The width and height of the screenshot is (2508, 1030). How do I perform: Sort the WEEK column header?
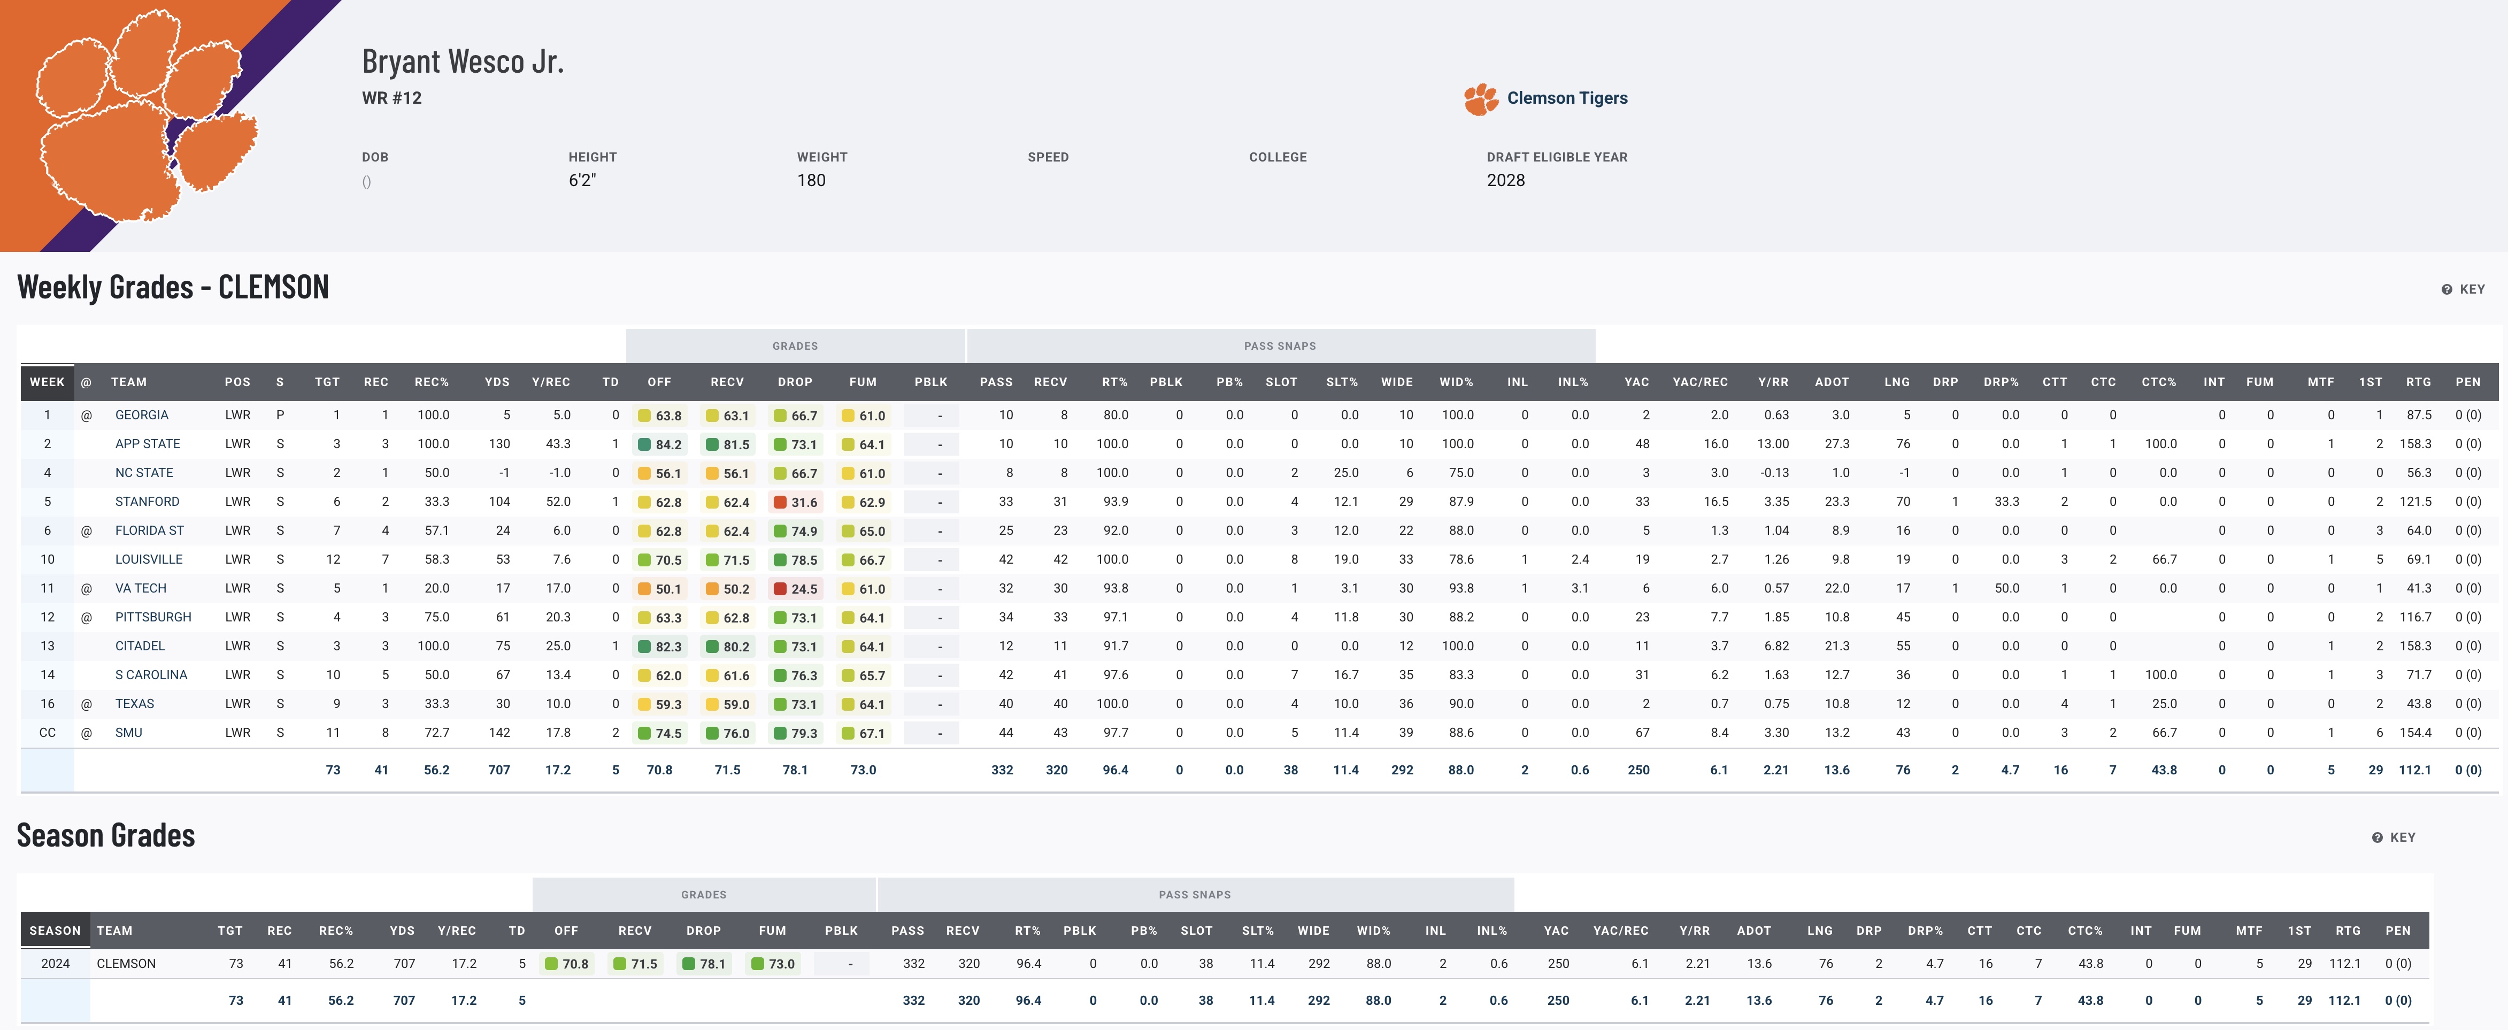click(46, 382)
